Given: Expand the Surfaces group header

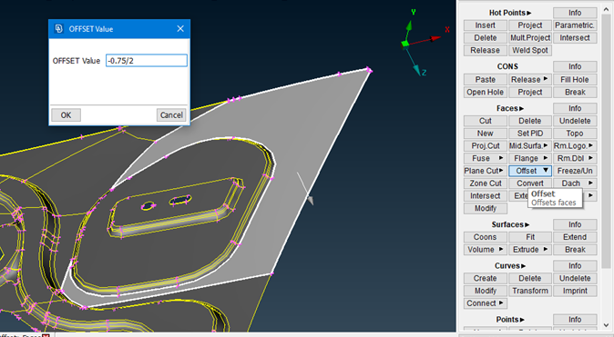Looking at the screenshot, I should [x=510, y=224].
